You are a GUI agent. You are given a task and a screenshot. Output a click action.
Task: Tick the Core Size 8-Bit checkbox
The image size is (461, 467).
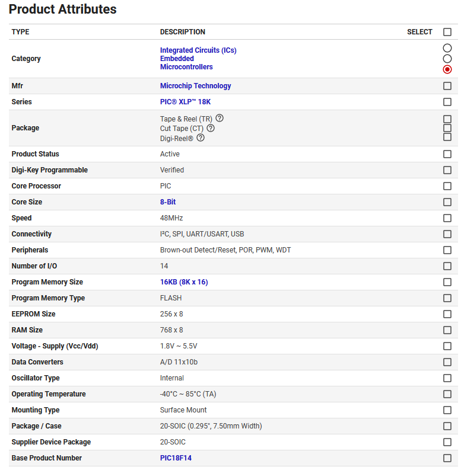coord(447,202)
